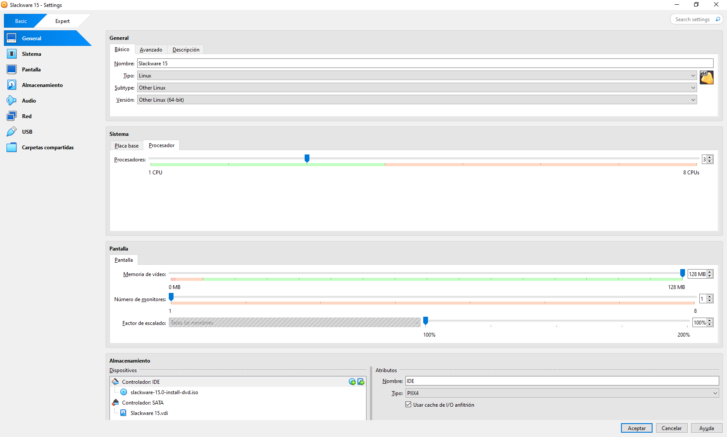The width and height of the screenshot is (727, 437).
Task: Select Controlador: SATA tree row
Action: click(238, 402)
